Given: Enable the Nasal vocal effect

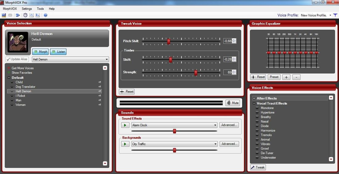Looking at the screenshot, I should click(257, 121).
